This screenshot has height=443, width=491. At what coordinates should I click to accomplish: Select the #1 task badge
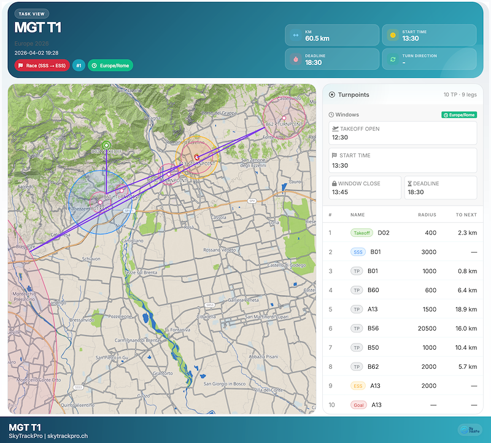[x=79, y=65]
